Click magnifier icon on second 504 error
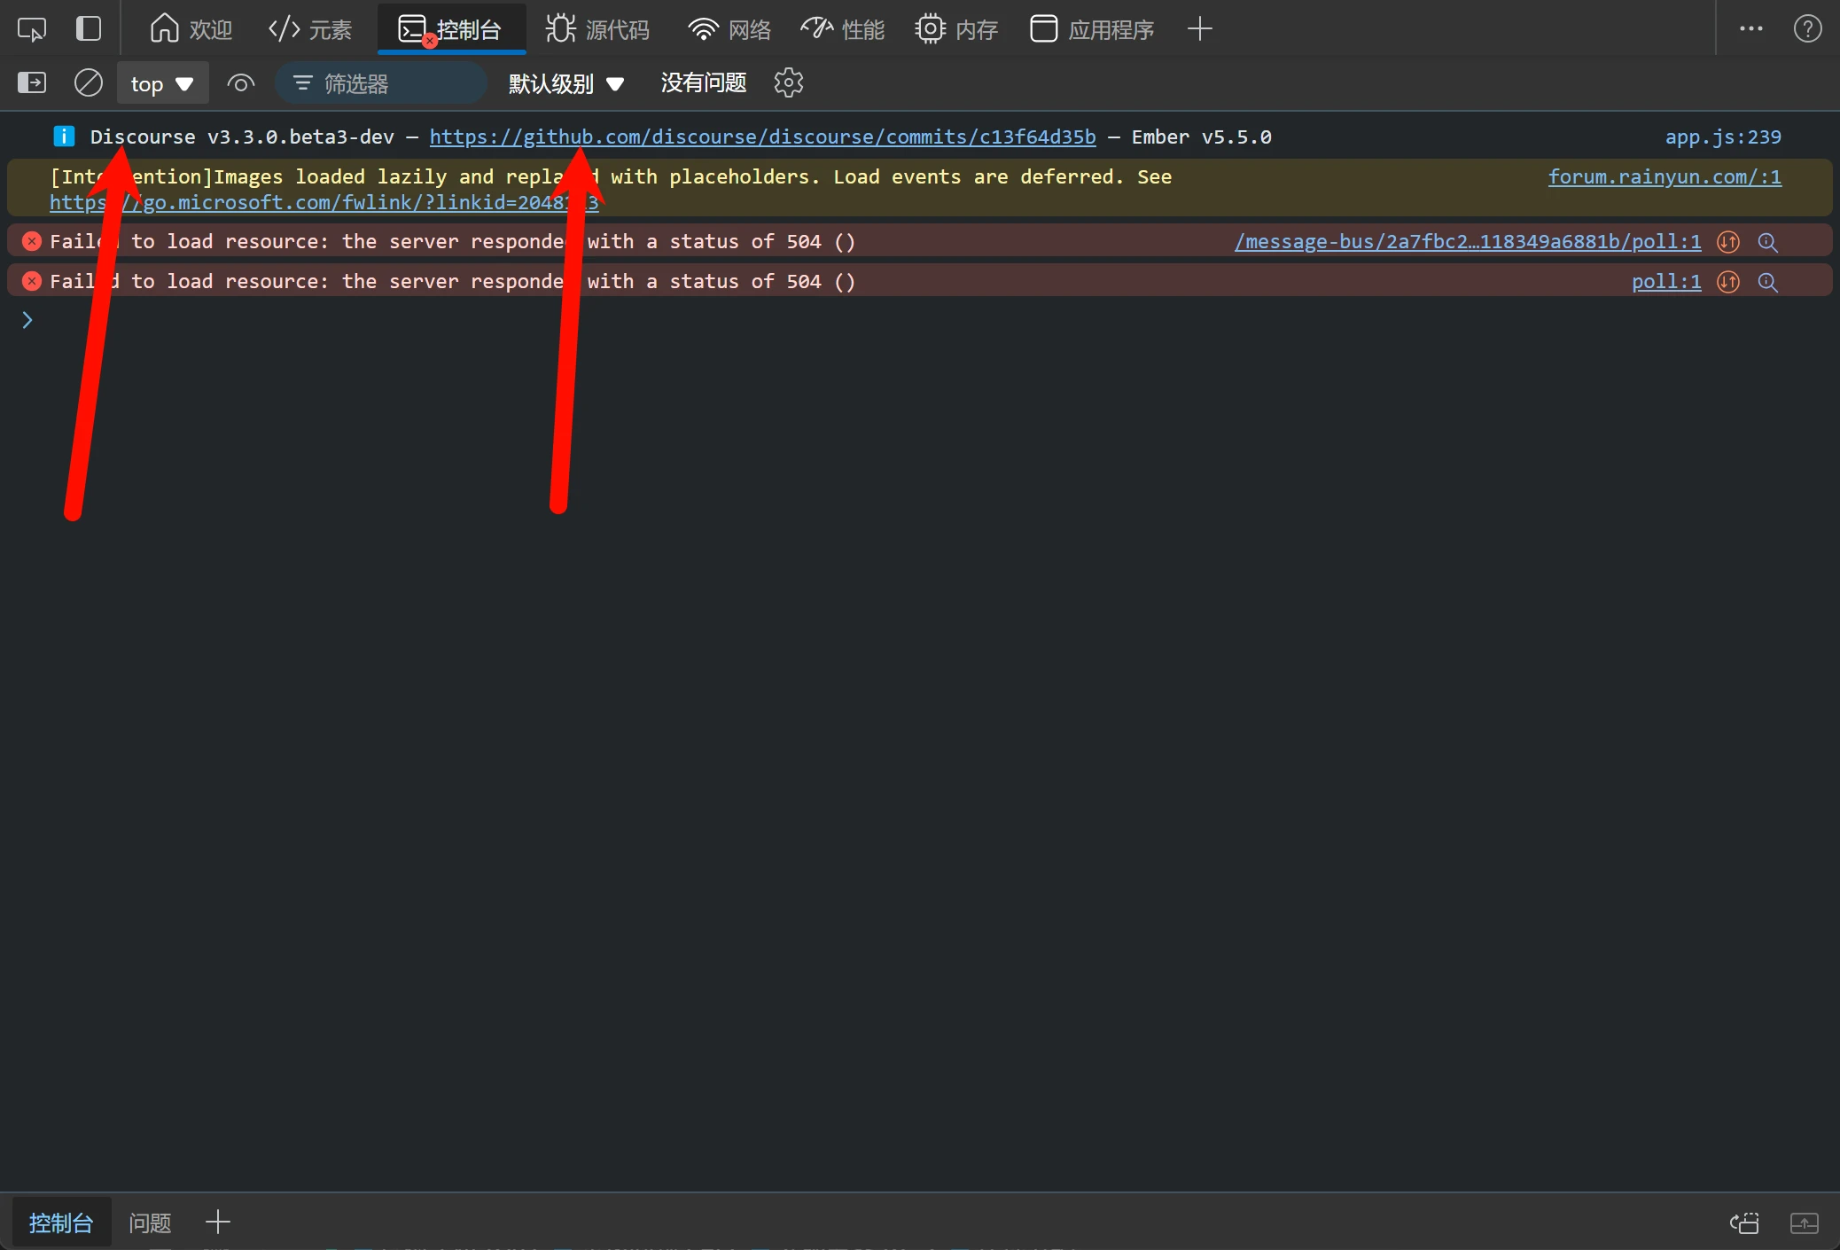 click(x=1767, y=282)
